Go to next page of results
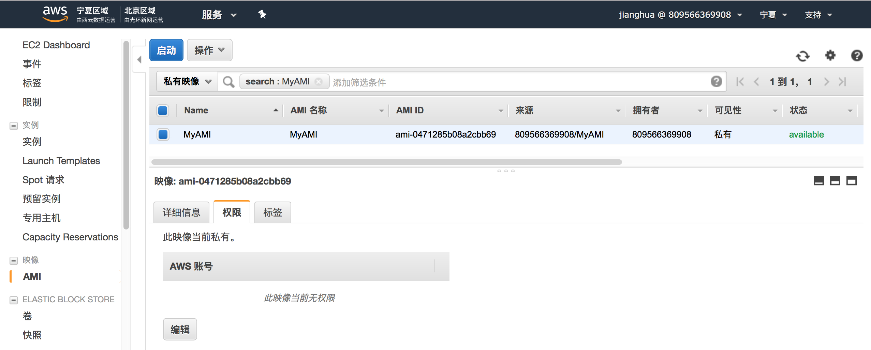 point(826,82)
